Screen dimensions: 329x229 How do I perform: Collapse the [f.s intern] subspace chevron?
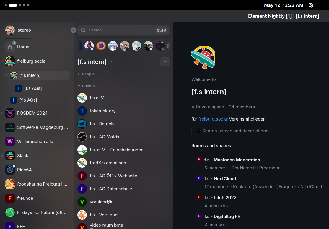tap(7, 75)
